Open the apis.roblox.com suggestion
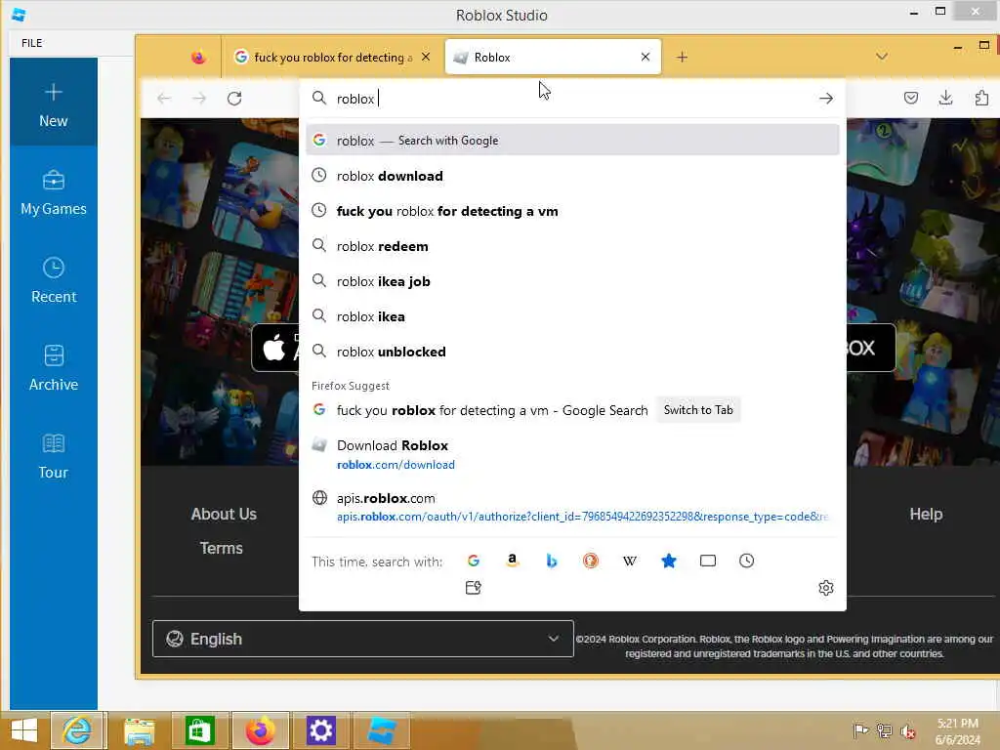The height and width of the screenshot is (750, 1000). pyautogui.click(x=572, y=507)
